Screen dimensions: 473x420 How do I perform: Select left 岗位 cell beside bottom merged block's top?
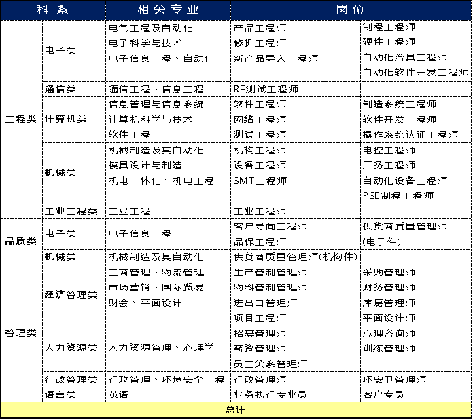[295, 295]
